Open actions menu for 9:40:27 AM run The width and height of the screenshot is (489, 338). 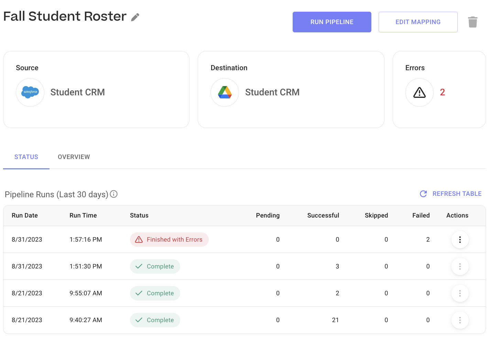click(x=460, y=320)
